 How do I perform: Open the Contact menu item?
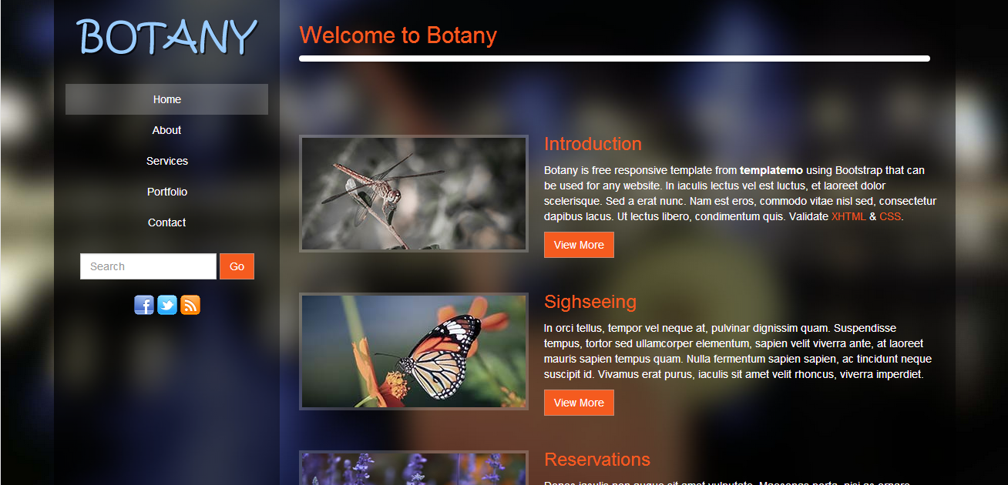(x=166, y=222)
